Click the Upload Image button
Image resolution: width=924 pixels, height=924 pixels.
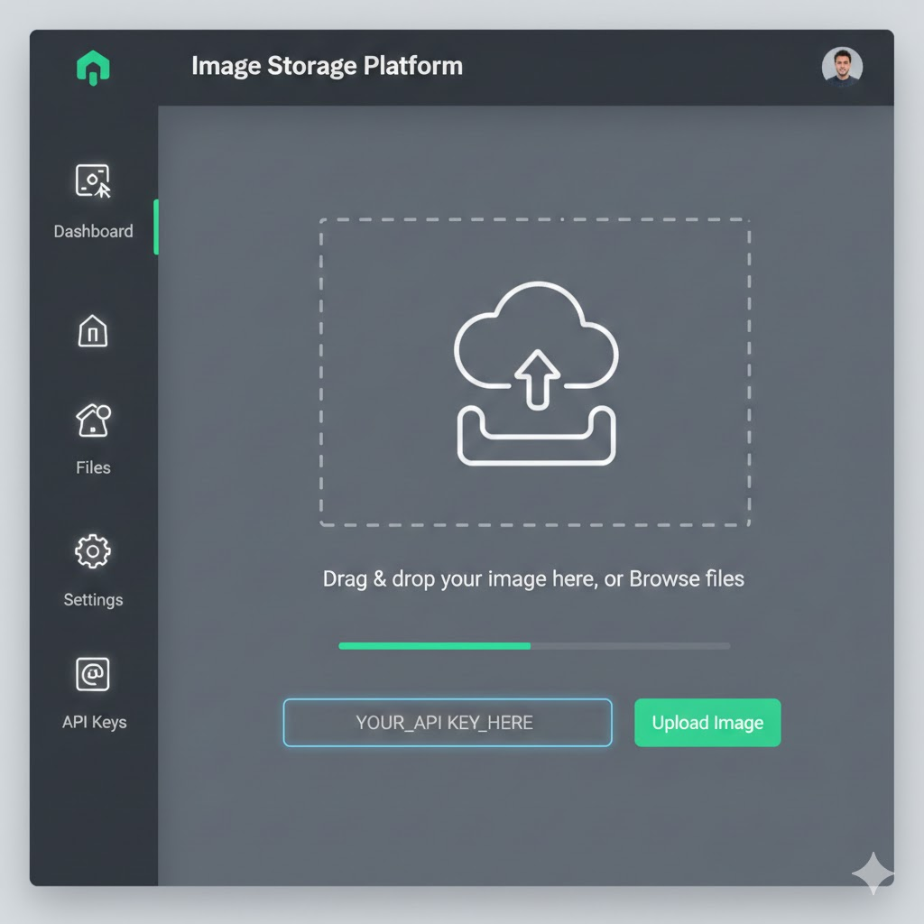[x=707, y=722]
